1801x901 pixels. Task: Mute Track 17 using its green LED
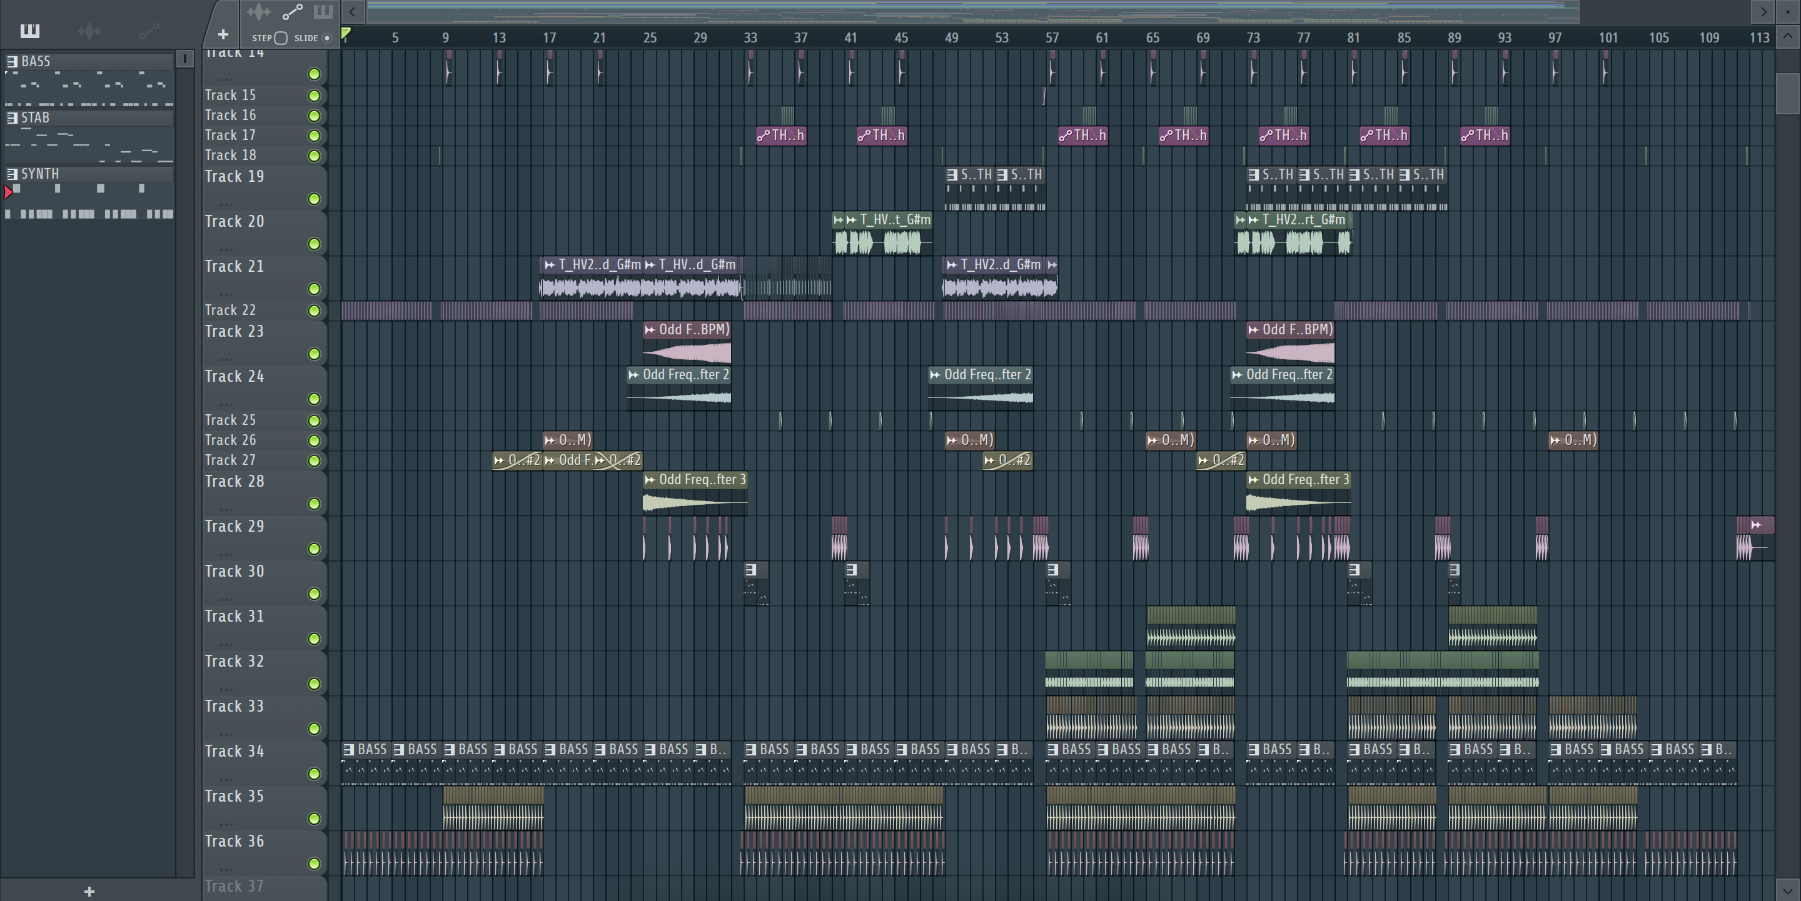point(314,136)
